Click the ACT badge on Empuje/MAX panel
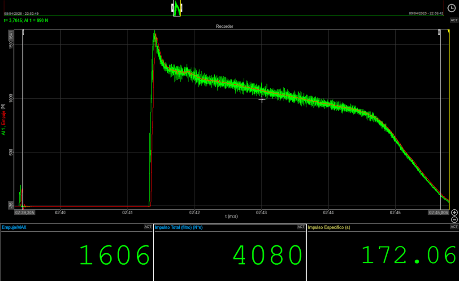The width and height of the screenshot is (459, 281). pyautogui.click(x=148, y=227)
